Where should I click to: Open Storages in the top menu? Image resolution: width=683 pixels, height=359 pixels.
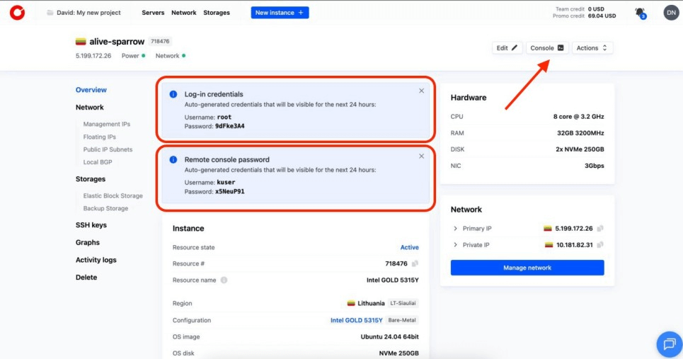[216, 13]
